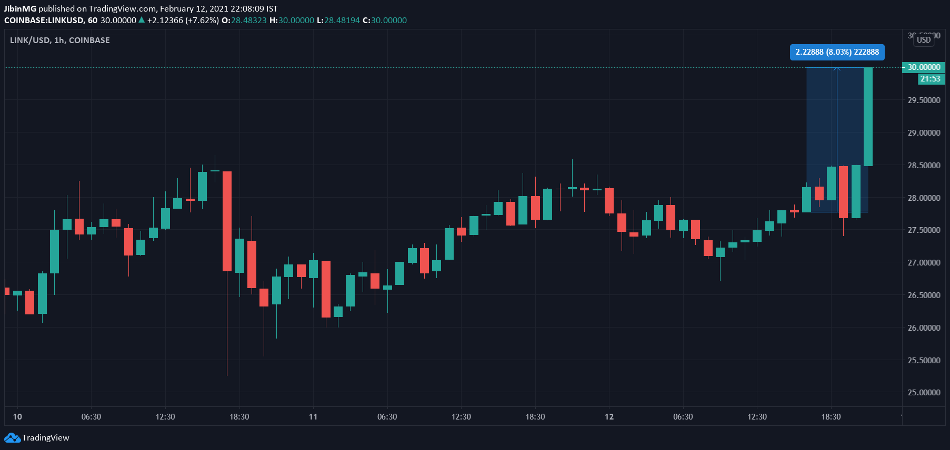This screenshot has width=950, height=450.
Task: Click the USD currency badge
Action: coord(924,40)
